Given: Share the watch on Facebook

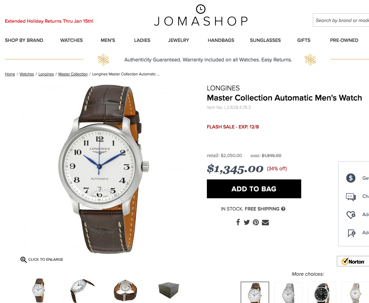Looking at the screenshot, I should (x=238, y=222).
